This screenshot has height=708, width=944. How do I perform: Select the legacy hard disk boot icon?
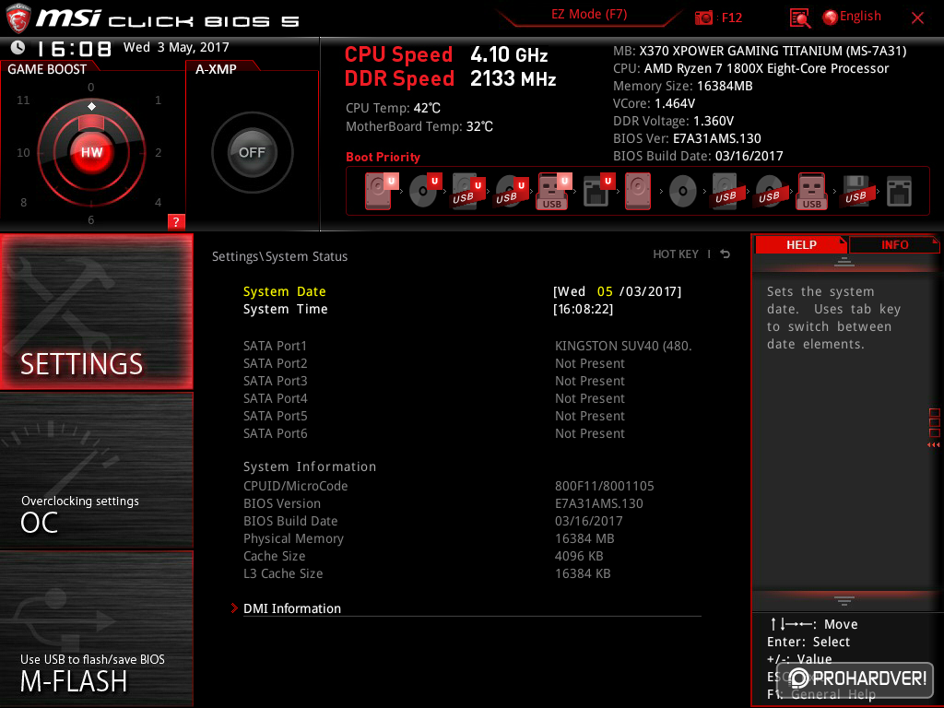(638, 191)
